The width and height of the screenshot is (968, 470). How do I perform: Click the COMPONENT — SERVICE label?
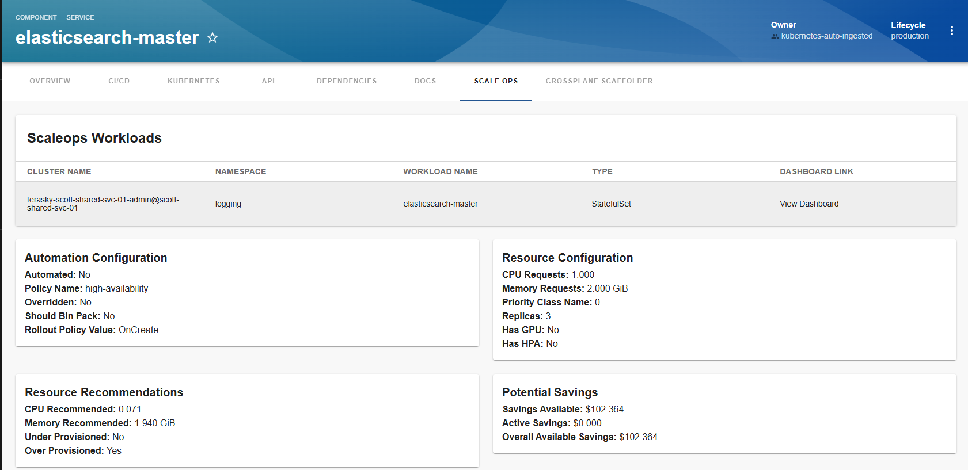[55, 17]
